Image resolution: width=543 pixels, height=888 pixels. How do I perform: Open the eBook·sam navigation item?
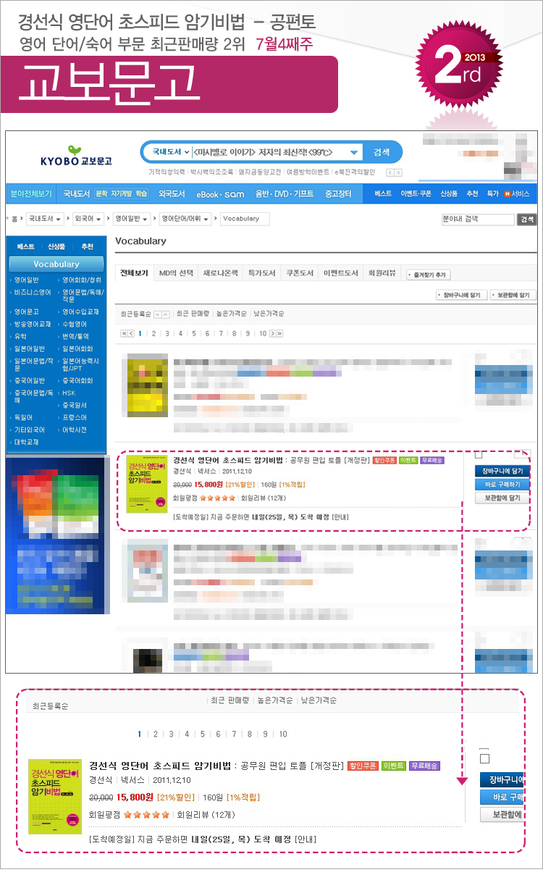click(221, 193)
